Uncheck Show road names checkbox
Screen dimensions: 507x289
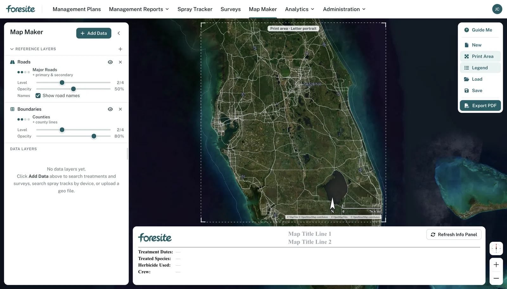[x=38, y=96]
